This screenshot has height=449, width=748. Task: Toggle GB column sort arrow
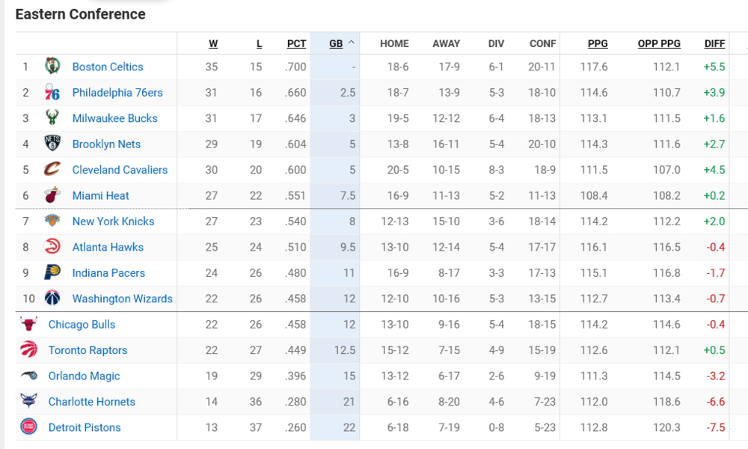(352, 43)
